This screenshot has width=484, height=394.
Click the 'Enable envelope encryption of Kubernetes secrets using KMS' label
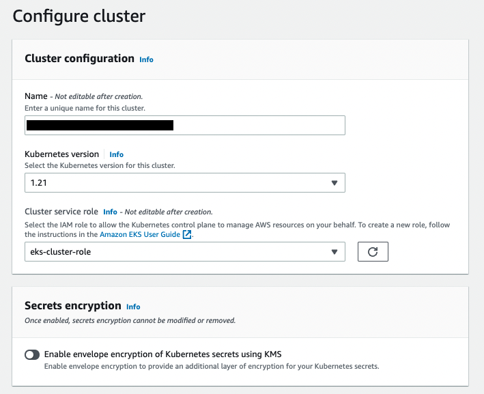[x=162, y=354]
